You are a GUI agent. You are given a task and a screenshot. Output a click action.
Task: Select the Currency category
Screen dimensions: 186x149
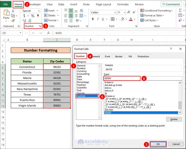82,71
